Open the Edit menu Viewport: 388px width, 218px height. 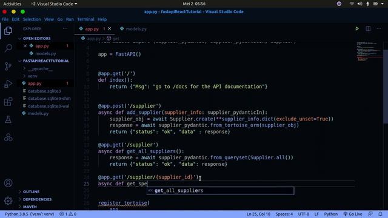(x=16, y=19)
